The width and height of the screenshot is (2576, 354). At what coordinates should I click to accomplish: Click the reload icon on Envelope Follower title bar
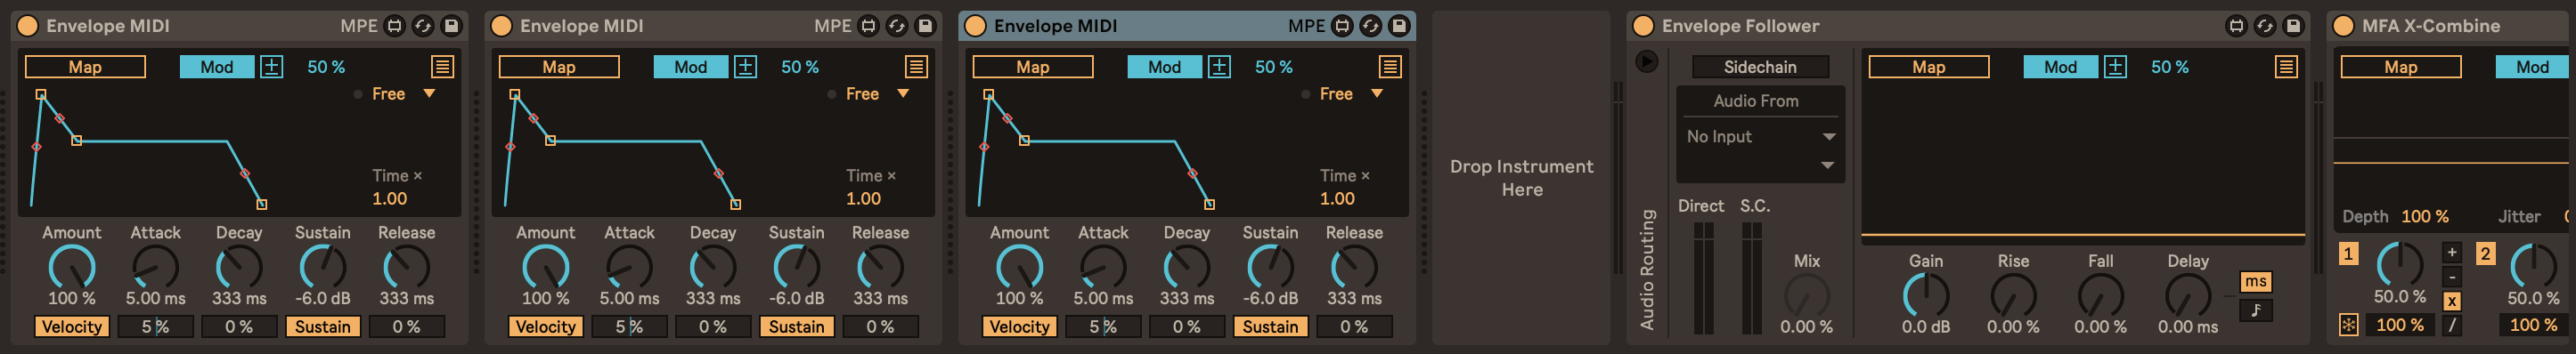pyautogui.click(x=2266, y=26)
